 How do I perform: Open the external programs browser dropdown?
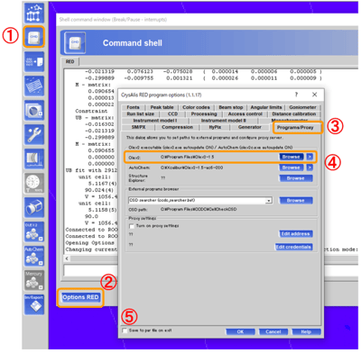click(x=269, y=201)
